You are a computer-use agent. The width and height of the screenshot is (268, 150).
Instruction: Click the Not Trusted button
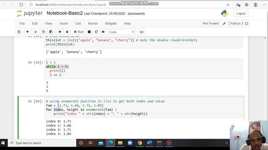pyautogui.click(x=211, y=23)
